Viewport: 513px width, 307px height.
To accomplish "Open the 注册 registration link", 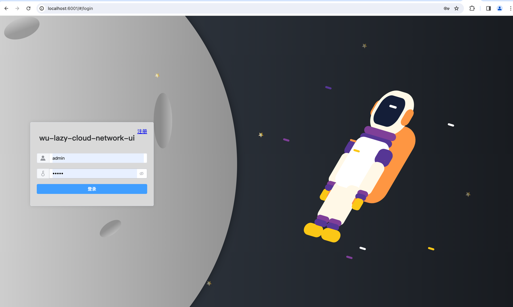I will pos(142,131).
